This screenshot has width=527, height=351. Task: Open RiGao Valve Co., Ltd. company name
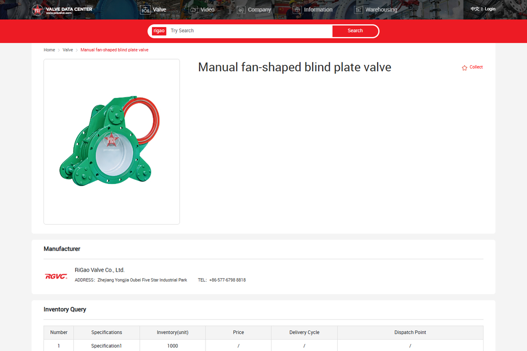[100, 270]
